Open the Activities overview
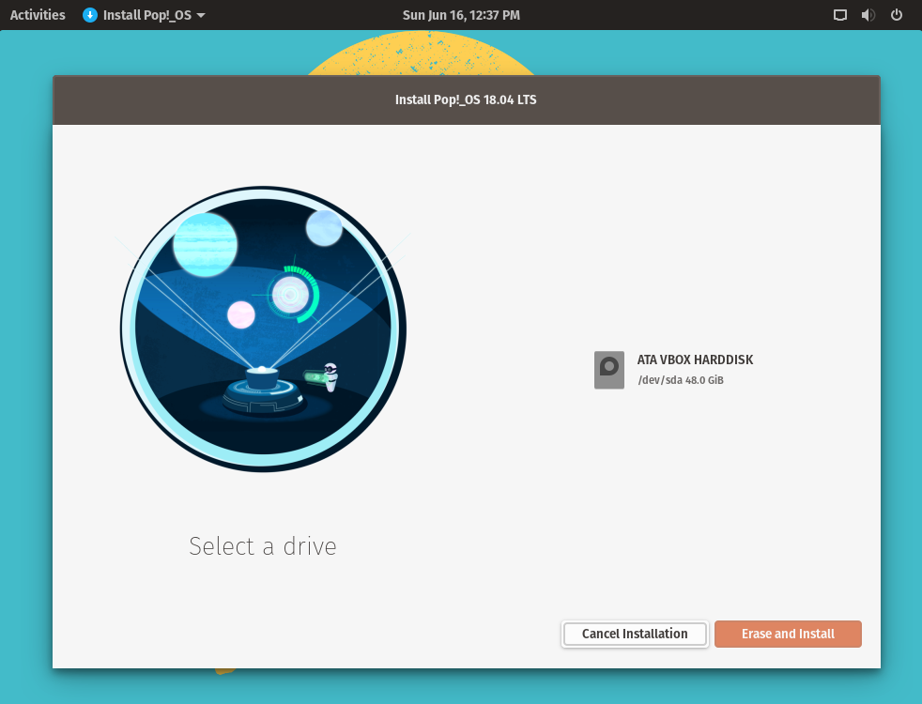Viewport: 922px width, 704px height. tap(38, 15)
